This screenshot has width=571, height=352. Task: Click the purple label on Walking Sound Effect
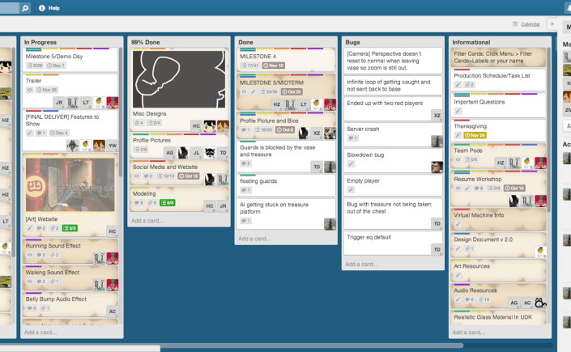(x=32, y=266)
